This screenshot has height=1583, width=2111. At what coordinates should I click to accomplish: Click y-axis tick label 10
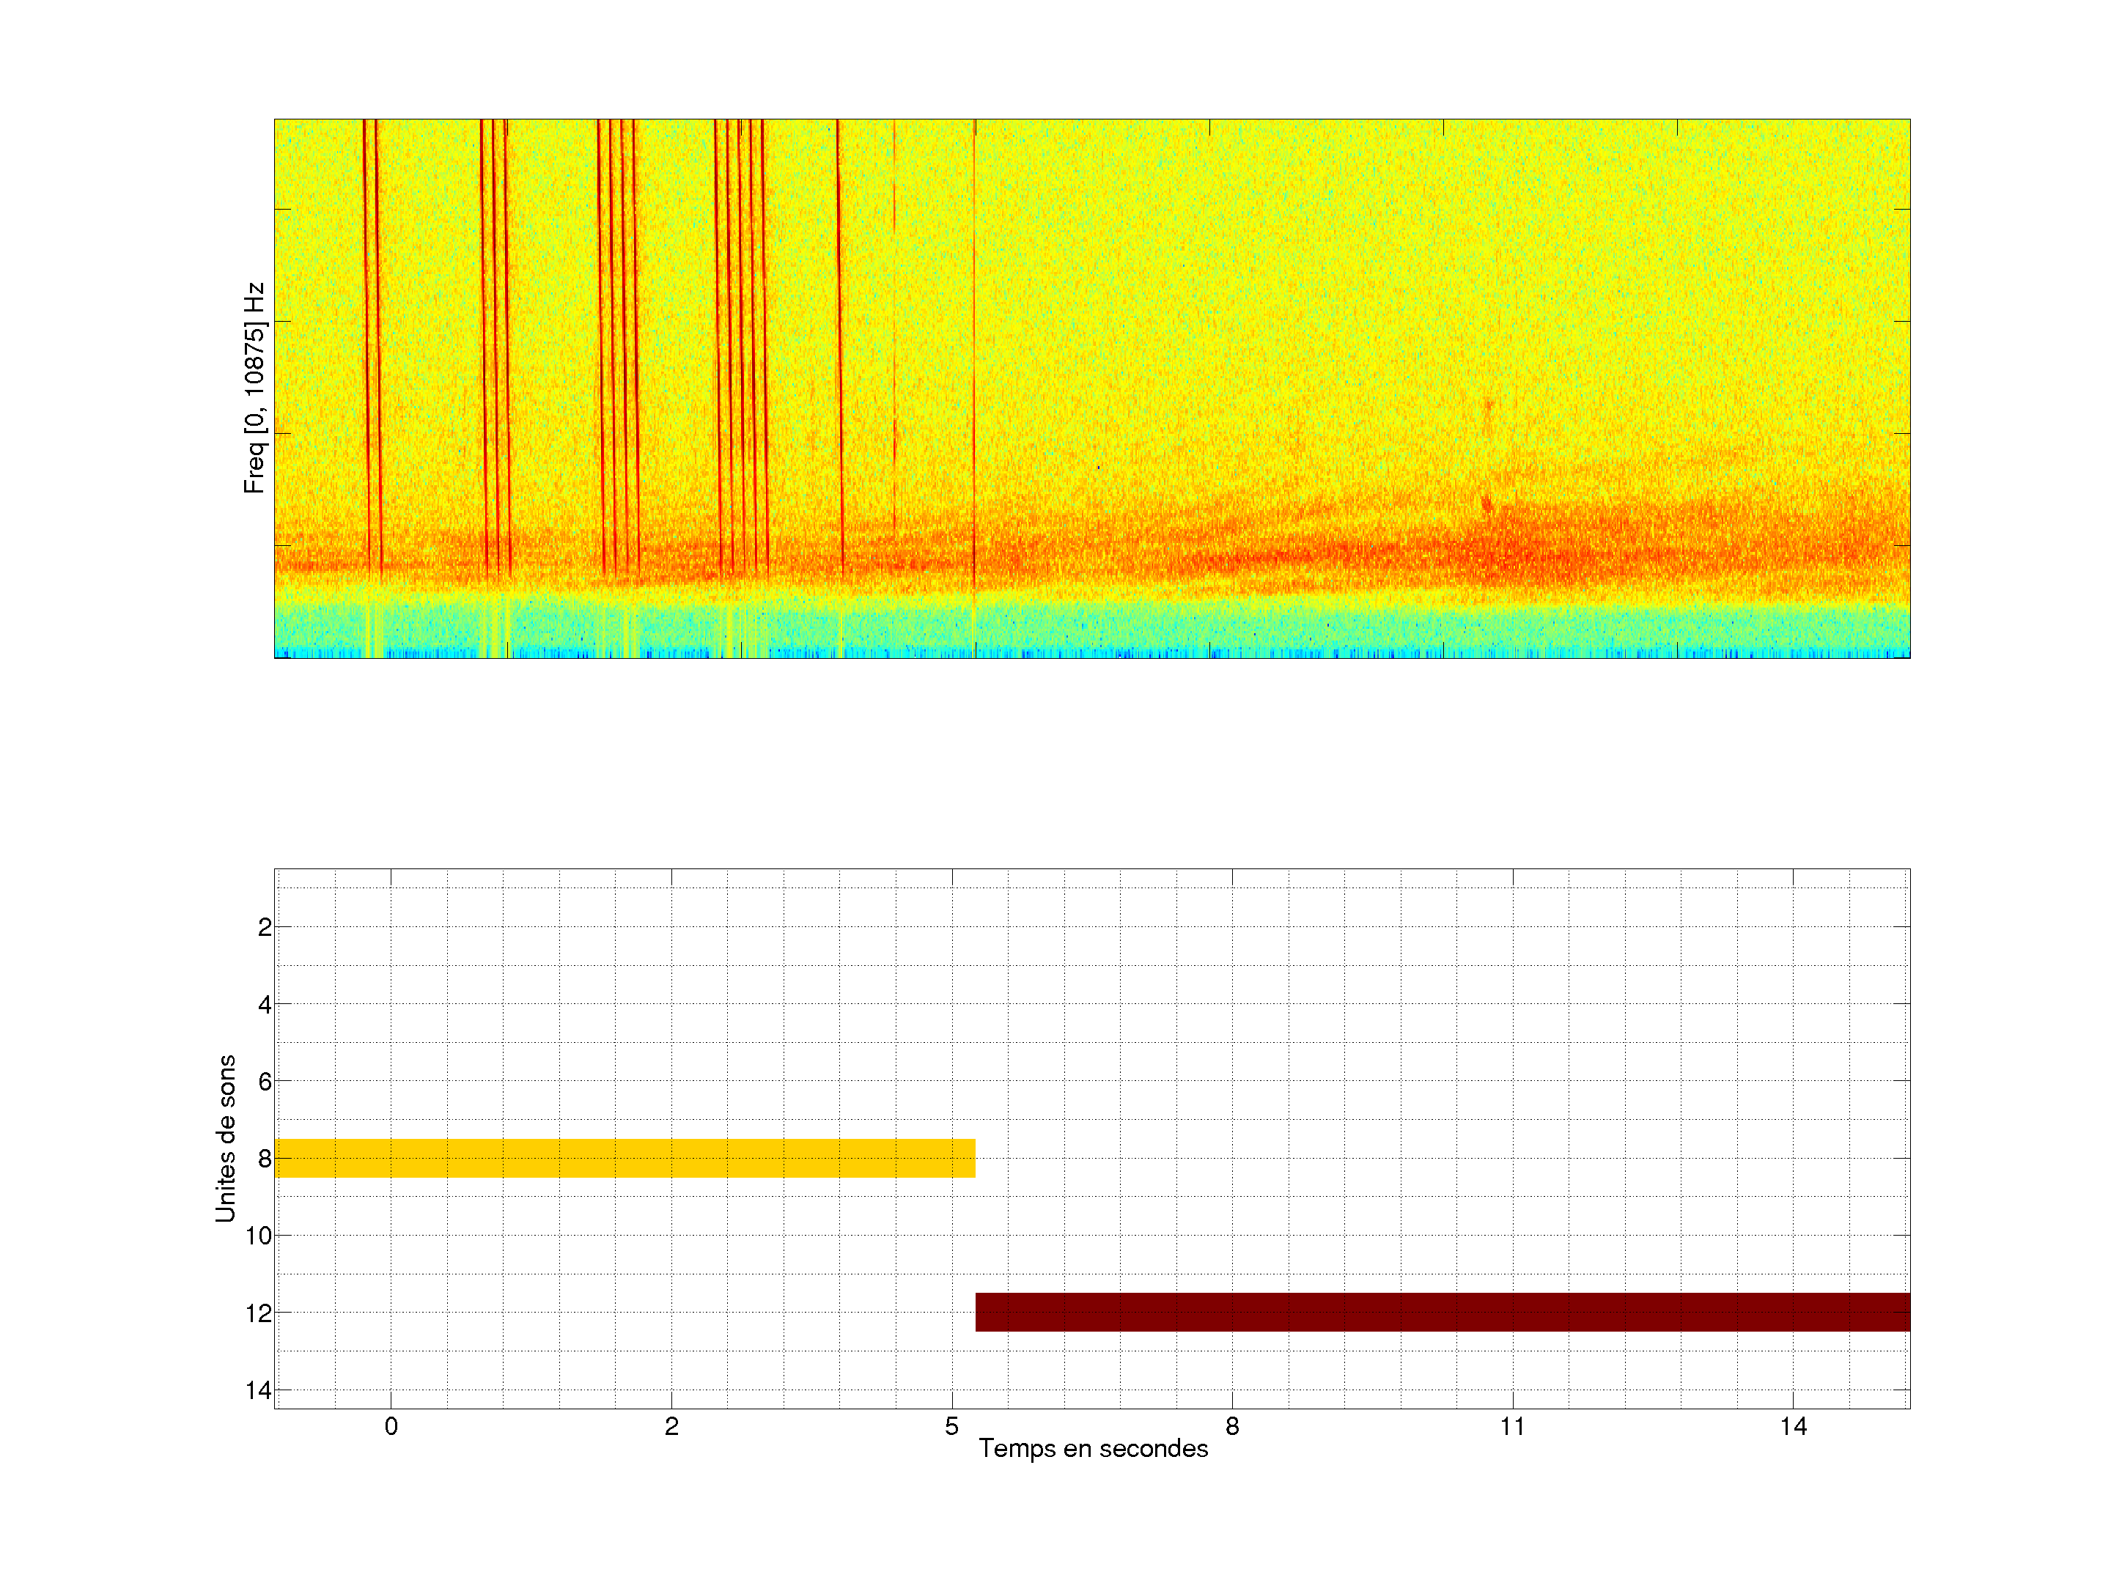point(259,1236)
